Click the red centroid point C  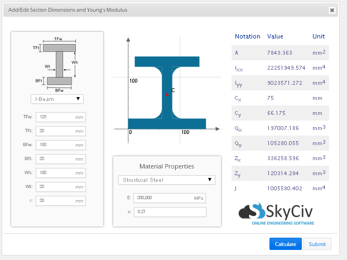[x=167, y=95]
